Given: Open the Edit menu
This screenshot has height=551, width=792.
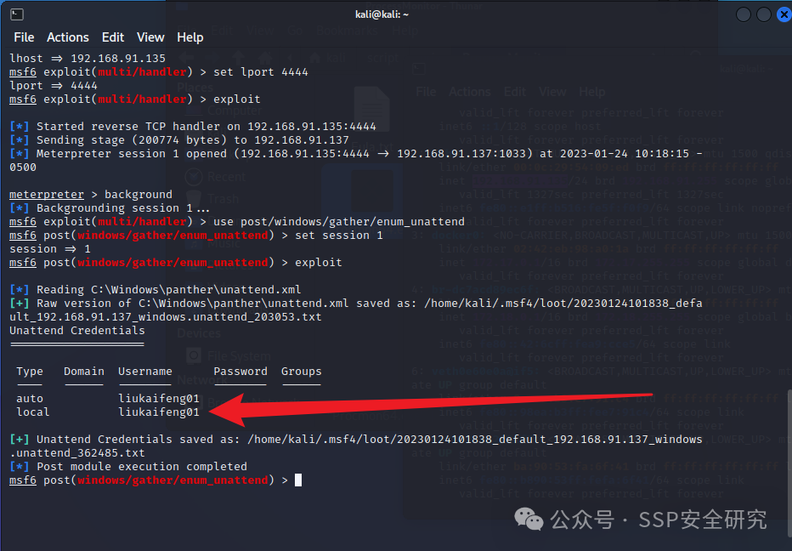Looking at the screenshot, I should (113, 37).
